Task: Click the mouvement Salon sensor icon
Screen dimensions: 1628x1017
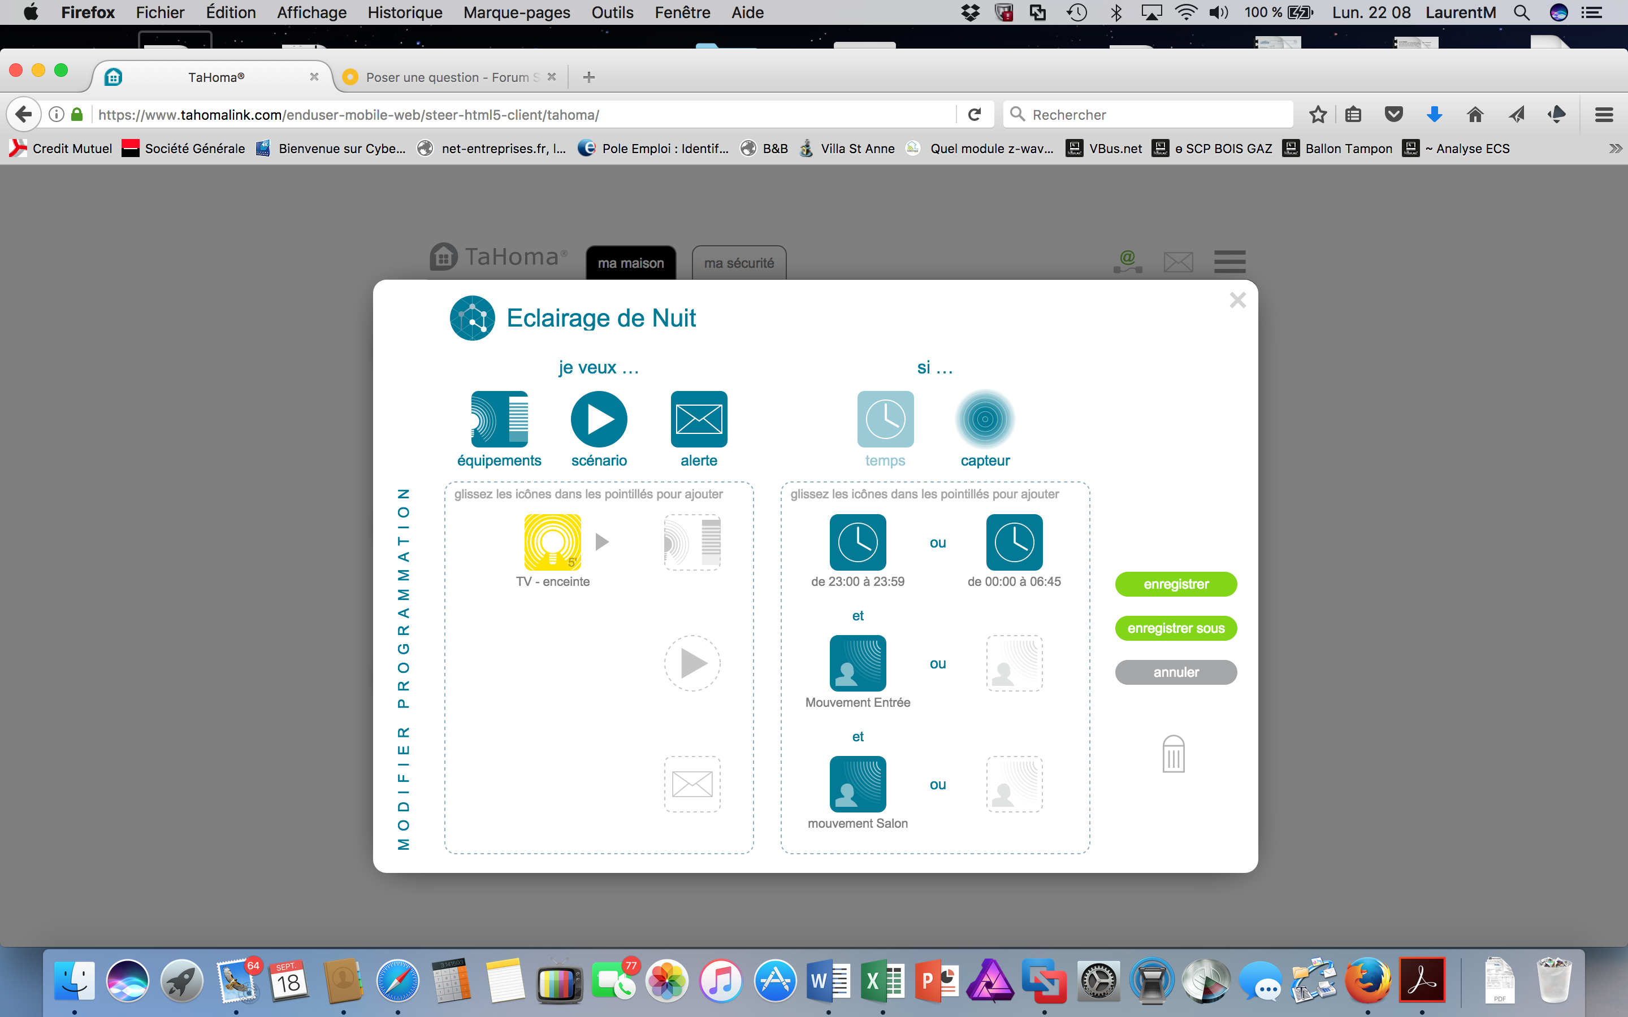Action: [x=857, y=784]
